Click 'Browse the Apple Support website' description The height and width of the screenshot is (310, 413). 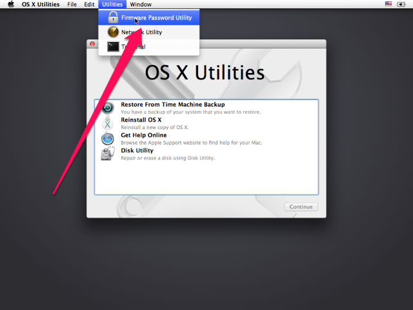coord(192,143)
